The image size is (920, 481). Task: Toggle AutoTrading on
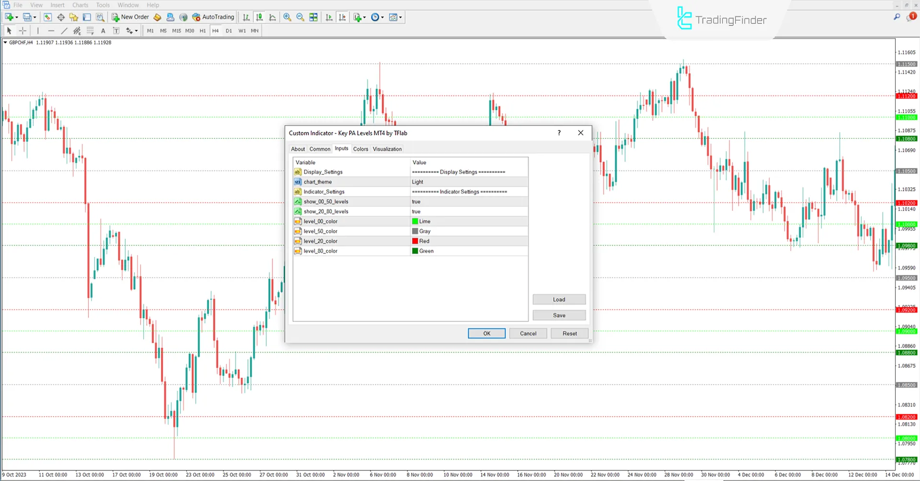[213, 17]
